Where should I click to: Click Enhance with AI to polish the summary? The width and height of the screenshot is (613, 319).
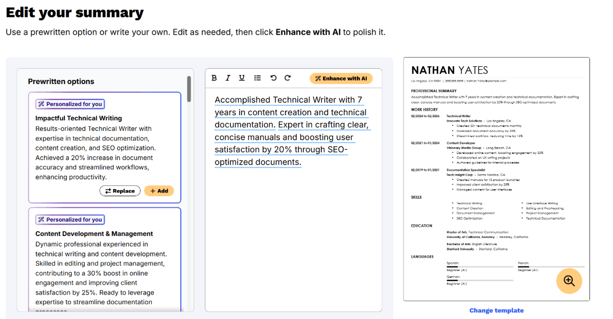click(341, 78)
